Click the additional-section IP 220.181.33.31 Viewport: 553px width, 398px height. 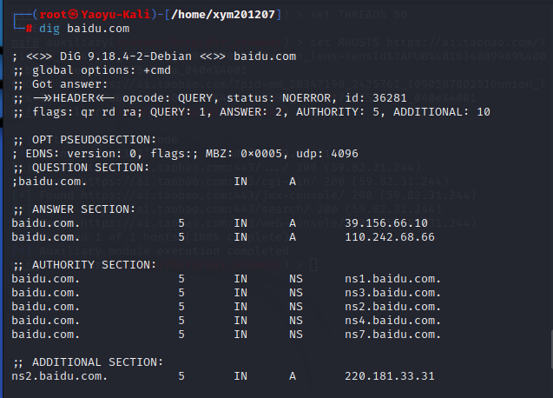(390, 376)
